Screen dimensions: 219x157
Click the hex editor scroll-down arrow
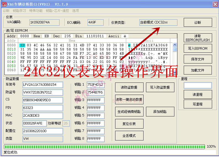point(175,72)
